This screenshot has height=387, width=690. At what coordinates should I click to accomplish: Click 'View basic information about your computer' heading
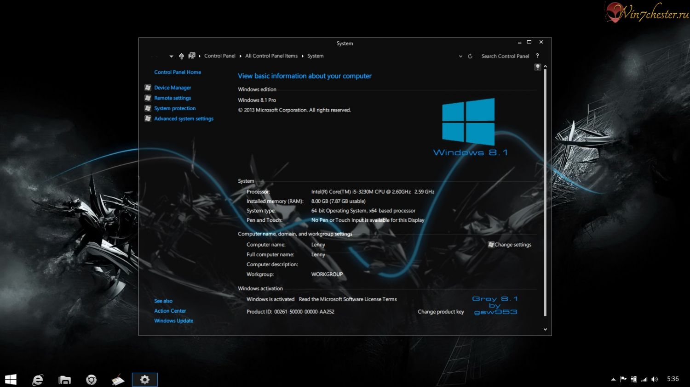[305, 76]
